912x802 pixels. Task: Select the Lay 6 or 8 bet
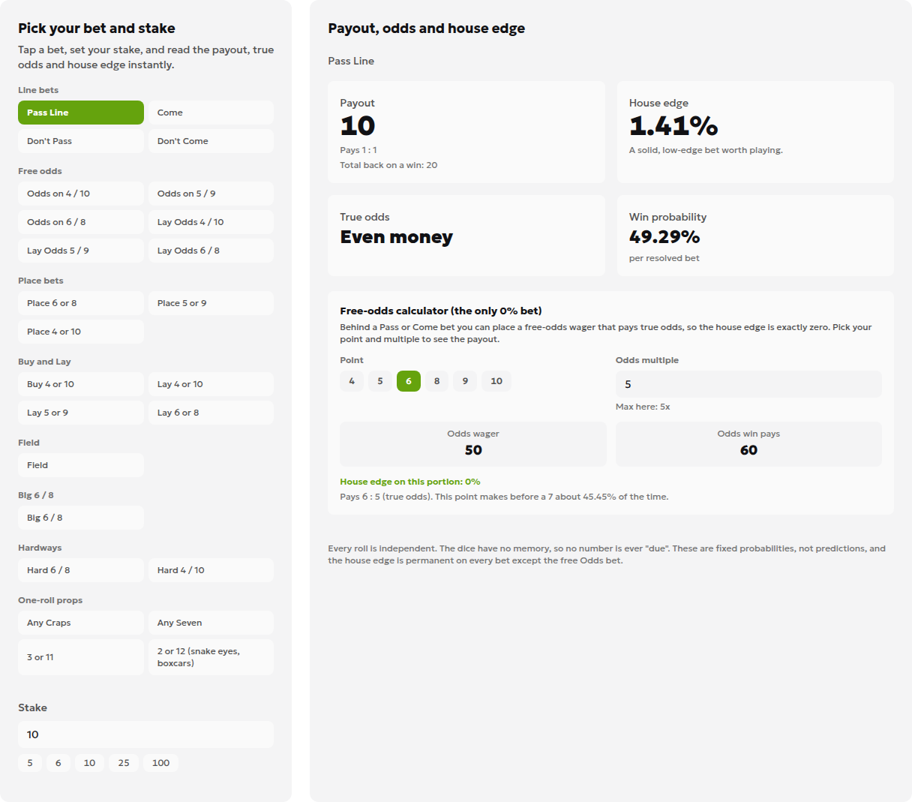(211, 413)
